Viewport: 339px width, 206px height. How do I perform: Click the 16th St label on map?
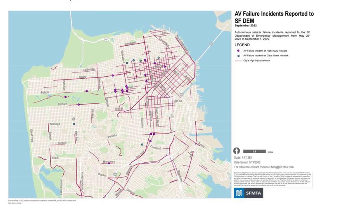[x=178, y=101]
